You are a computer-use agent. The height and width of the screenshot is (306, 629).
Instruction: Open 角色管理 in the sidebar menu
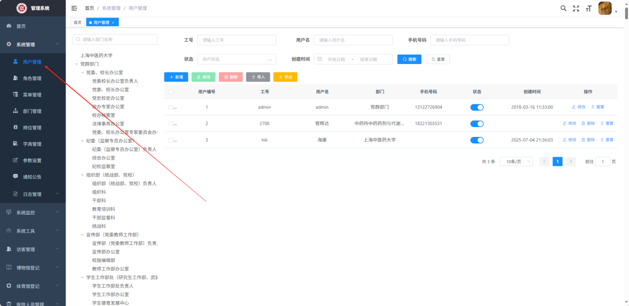pos(32,78)
